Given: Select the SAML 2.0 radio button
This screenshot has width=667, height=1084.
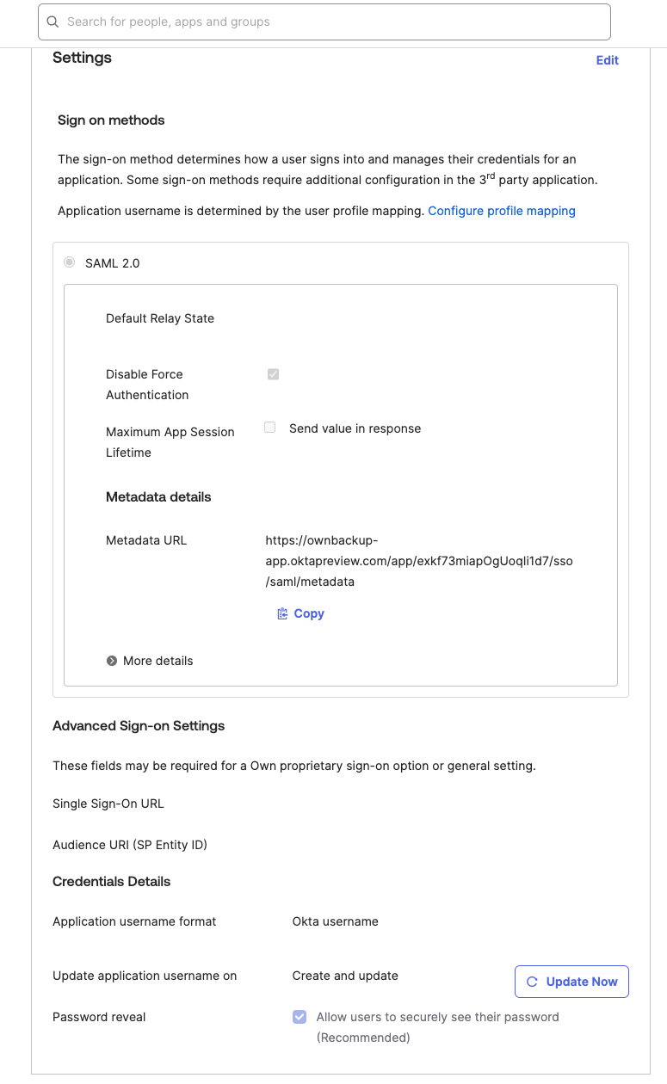Looking at the screenshot, I should 69,262.
